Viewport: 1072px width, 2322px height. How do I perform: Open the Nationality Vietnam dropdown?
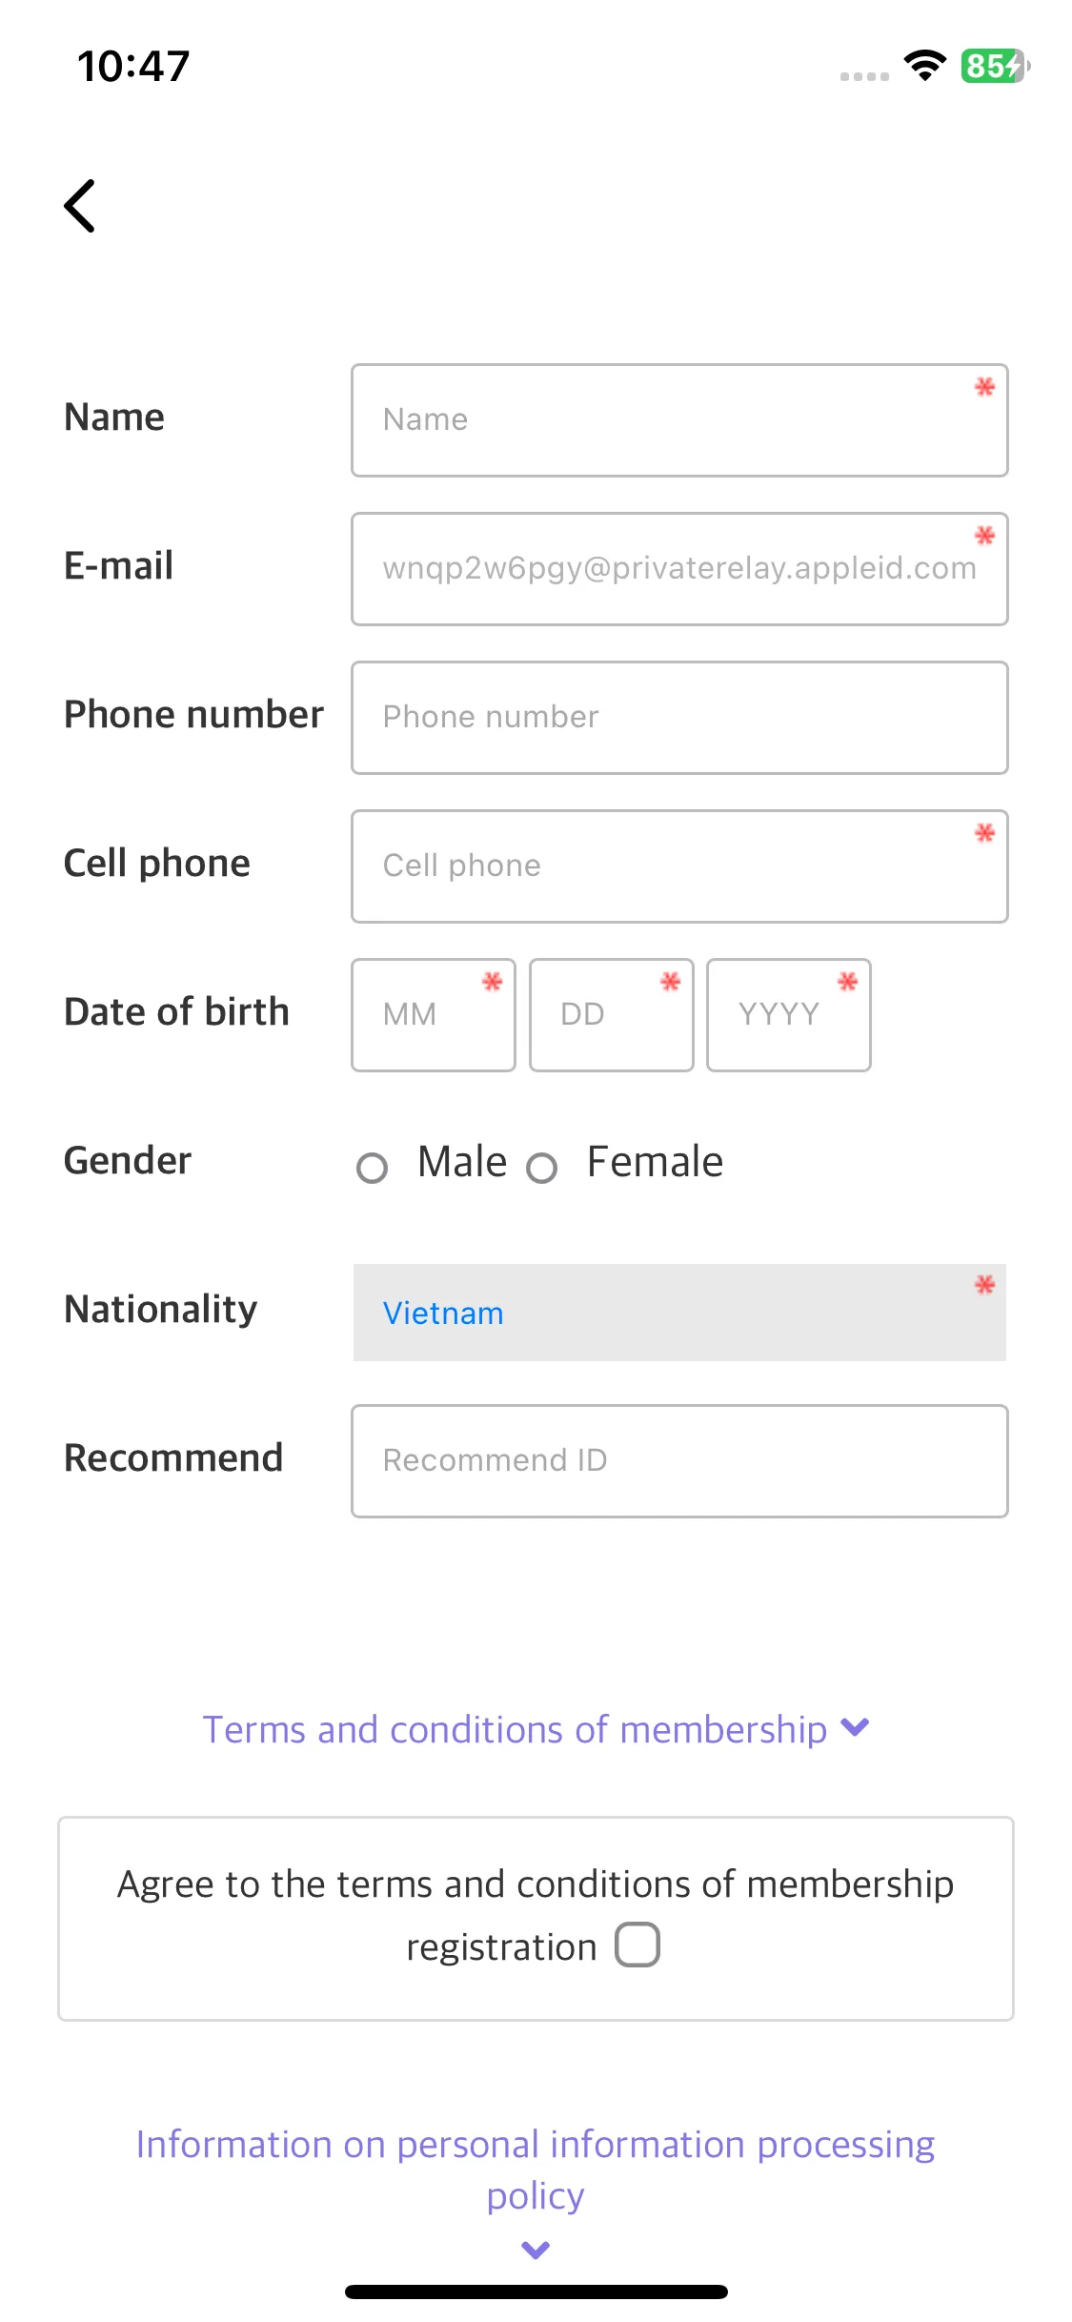[x=679, y=1313]
